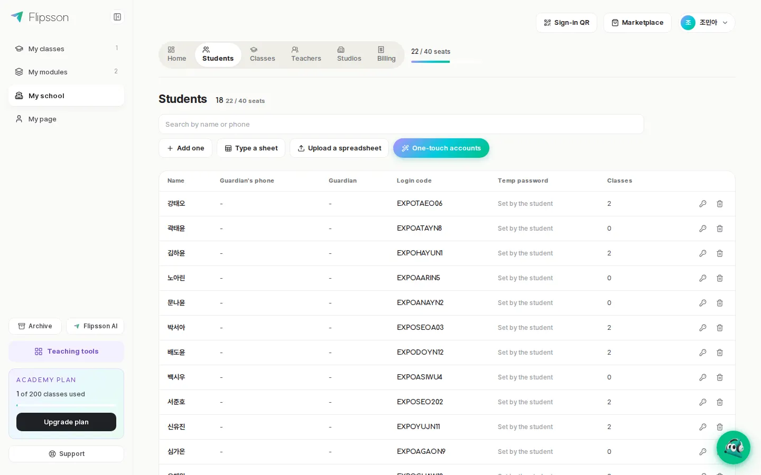Go to the Billing tab
The image size is (761, 475).
coord(386,54)
